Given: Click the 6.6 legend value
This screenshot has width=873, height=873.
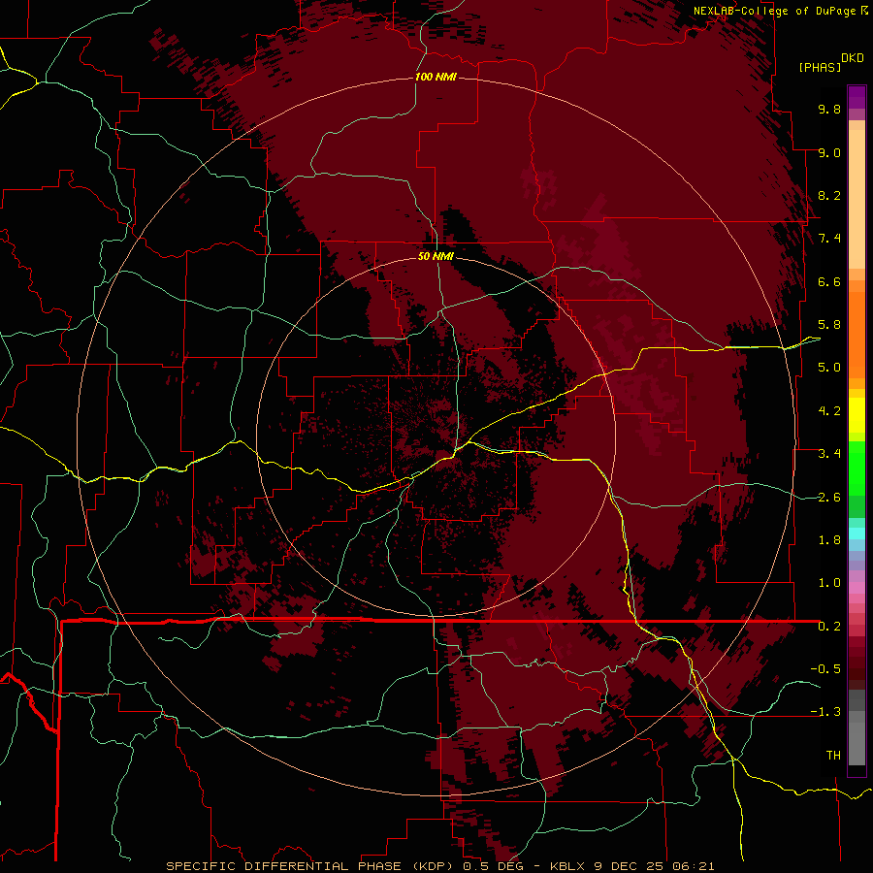Looking at the screenshot, I should (x=829, y=281).
